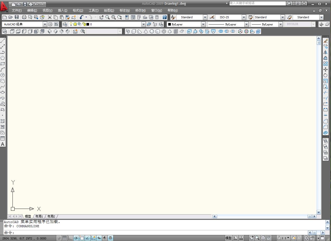331x241 pixels.
Task: Open the QuickCalc calculator icon
Action: click(x=157, y=17)
